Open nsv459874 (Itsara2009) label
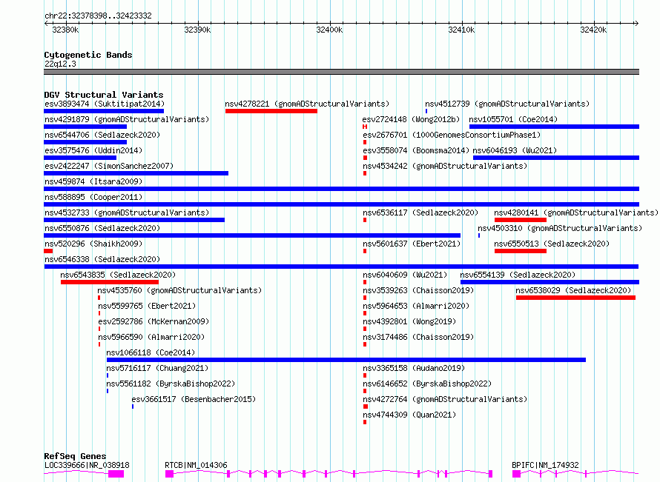The image size is (660, 482). pyautogui.click(x=93, y=181)
